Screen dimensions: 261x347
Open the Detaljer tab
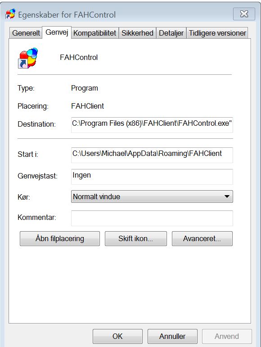171,33
